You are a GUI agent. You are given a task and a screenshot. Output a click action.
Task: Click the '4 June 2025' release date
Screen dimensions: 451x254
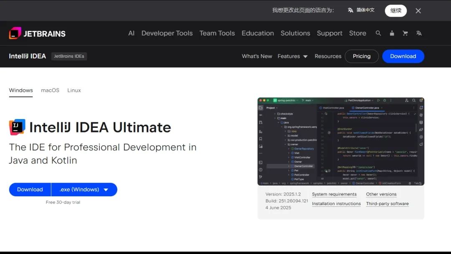tap(278, 208)
